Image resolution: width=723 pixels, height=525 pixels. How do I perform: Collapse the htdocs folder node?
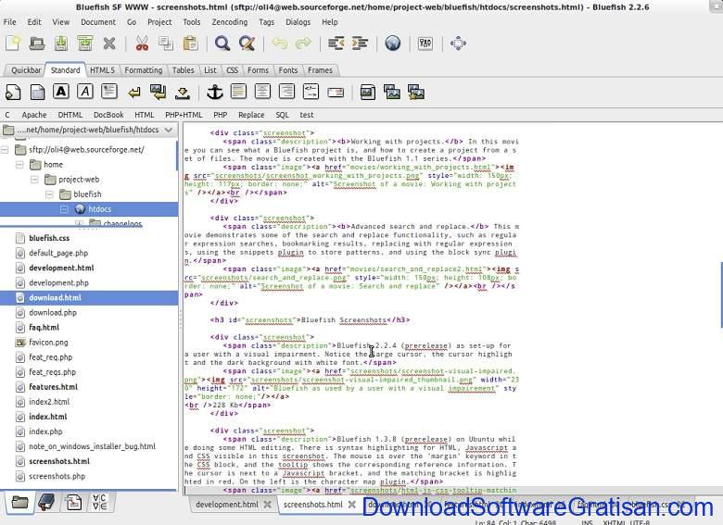[x=64, y=209]
